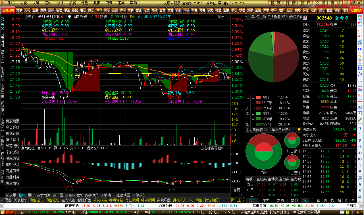Screen dimensions: 364x215
Task: Switch to the 资金流向 bottom tab
Action: (x=37, y=200)
